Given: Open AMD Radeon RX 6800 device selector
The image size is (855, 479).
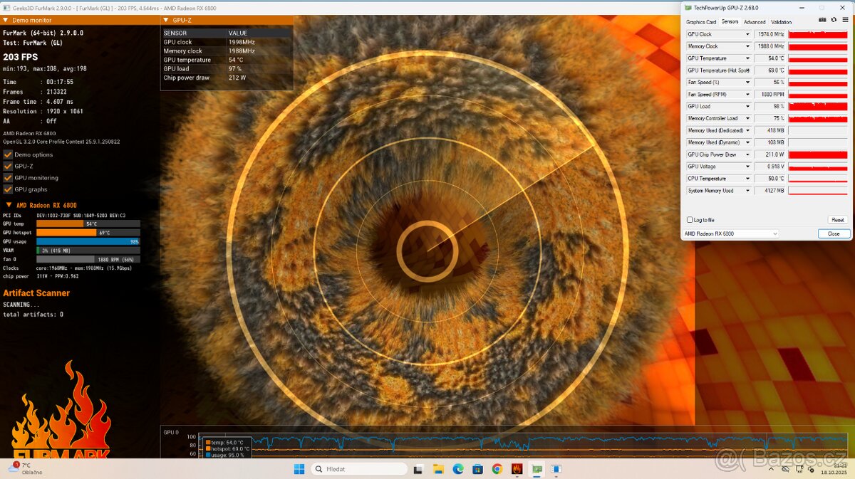Looking at the screenshot, I should point(730,233).
